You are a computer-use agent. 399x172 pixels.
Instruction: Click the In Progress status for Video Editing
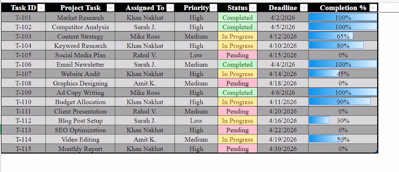point(237,139)
